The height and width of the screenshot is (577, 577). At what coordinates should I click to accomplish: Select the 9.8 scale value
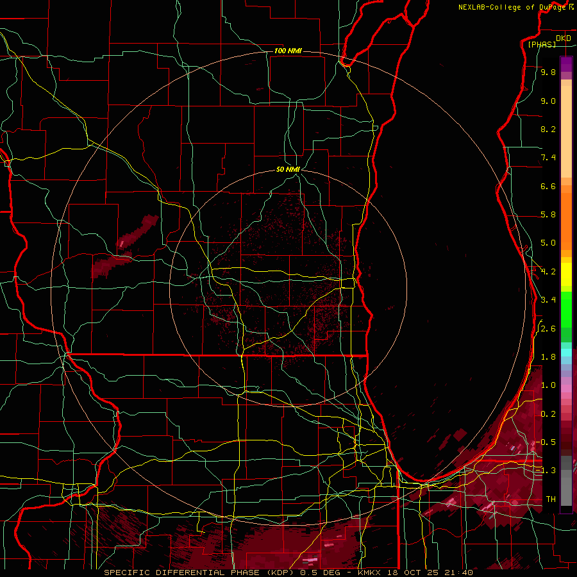coord(548,72)
